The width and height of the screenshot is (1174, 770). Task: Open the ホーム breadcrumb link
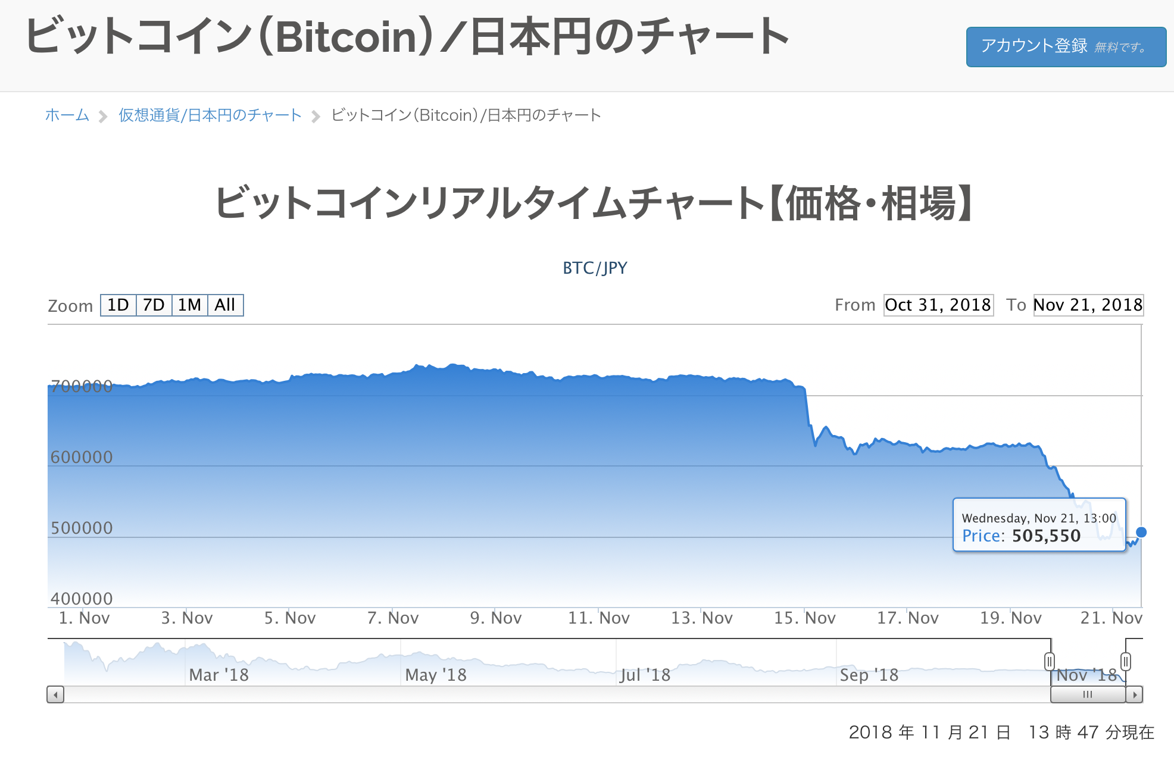[67, 115]
